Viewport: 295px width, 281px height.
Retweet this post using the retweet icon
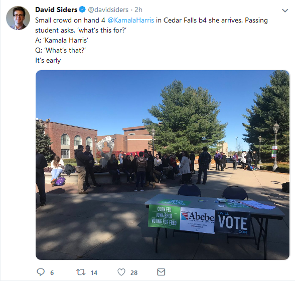[x=81, y=272]
